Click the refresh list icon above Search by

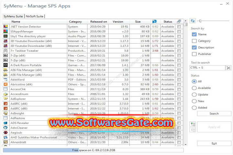pos(193,21)
